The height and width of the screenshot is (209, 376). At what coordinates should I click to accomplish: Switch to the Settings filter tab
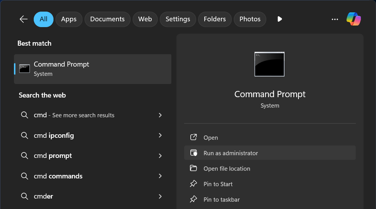pos(178,19)
